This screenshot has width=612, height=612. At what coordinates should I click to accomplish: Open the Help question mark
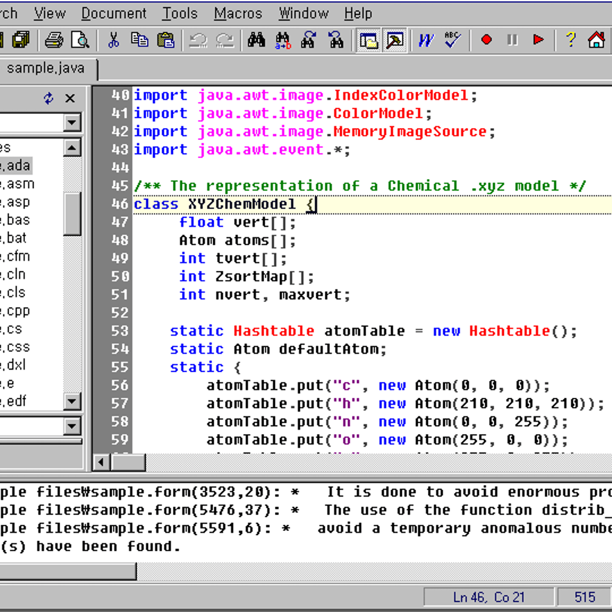[x=570, y=40]
